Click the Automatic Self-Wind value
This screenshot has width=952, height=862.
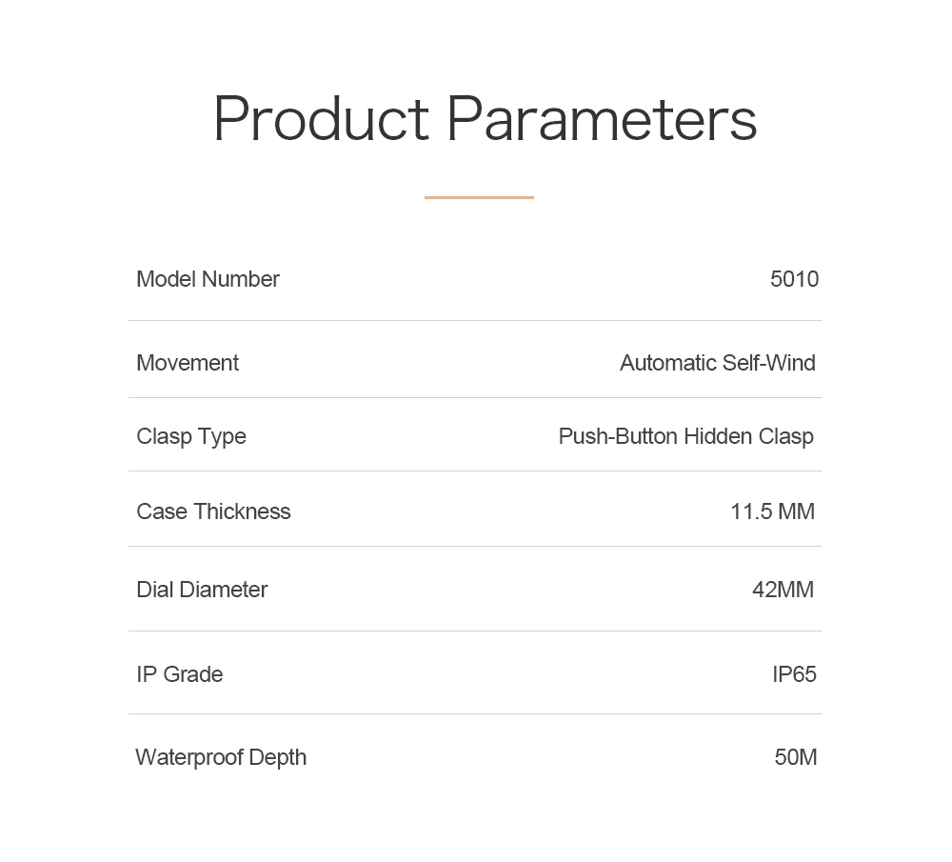click(x=717, y=363)
